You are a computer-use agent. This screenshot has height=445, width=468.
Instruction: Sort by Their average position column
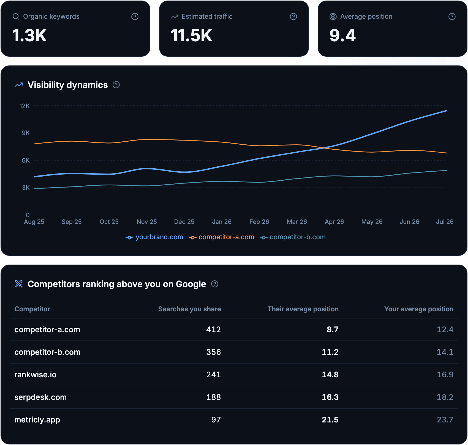coord(303,309)
